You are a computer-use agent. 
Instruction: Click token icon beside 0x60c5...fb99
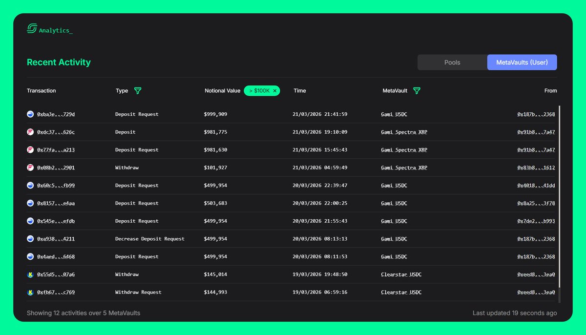point(30,186)
